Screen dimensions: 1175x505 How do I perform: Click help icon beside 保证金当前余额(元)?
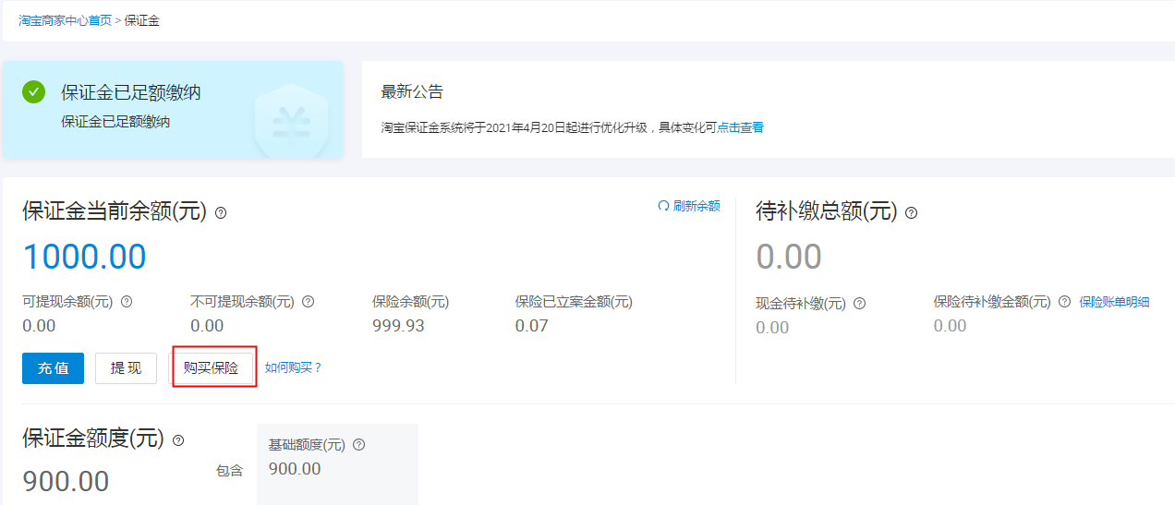(221, 212)
